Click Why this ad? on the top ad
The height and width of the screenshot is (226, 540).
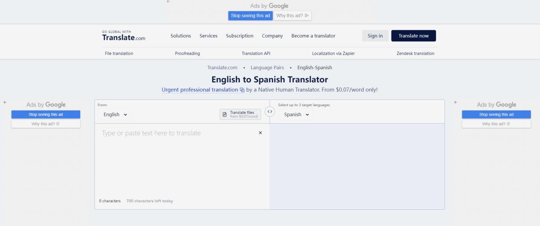293,16
